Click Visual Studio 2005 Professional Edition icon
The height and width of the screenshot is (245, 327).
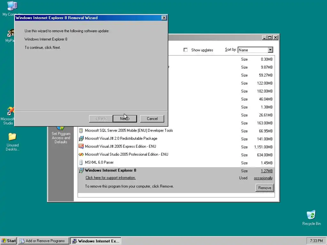tap(81, 155)
